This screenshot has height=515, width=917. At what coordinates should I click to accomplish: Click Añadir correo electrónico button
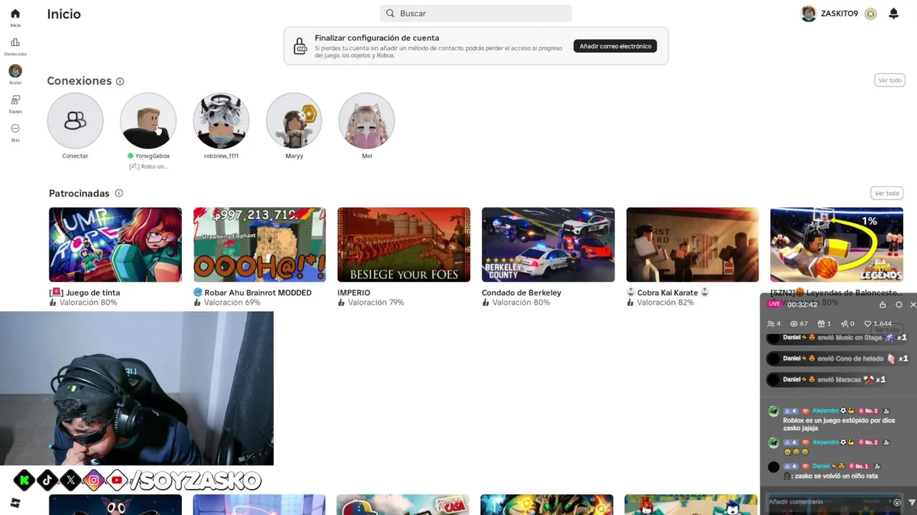coord(615,46)
